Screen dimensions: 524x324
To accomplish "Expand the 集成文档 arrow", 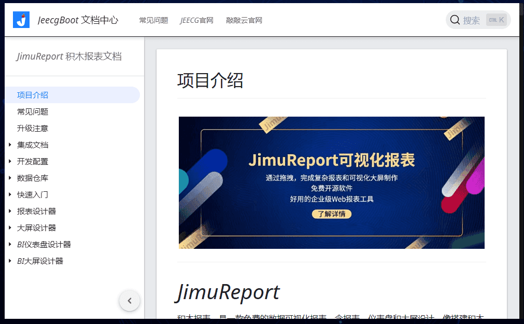I will coord(10,145).
